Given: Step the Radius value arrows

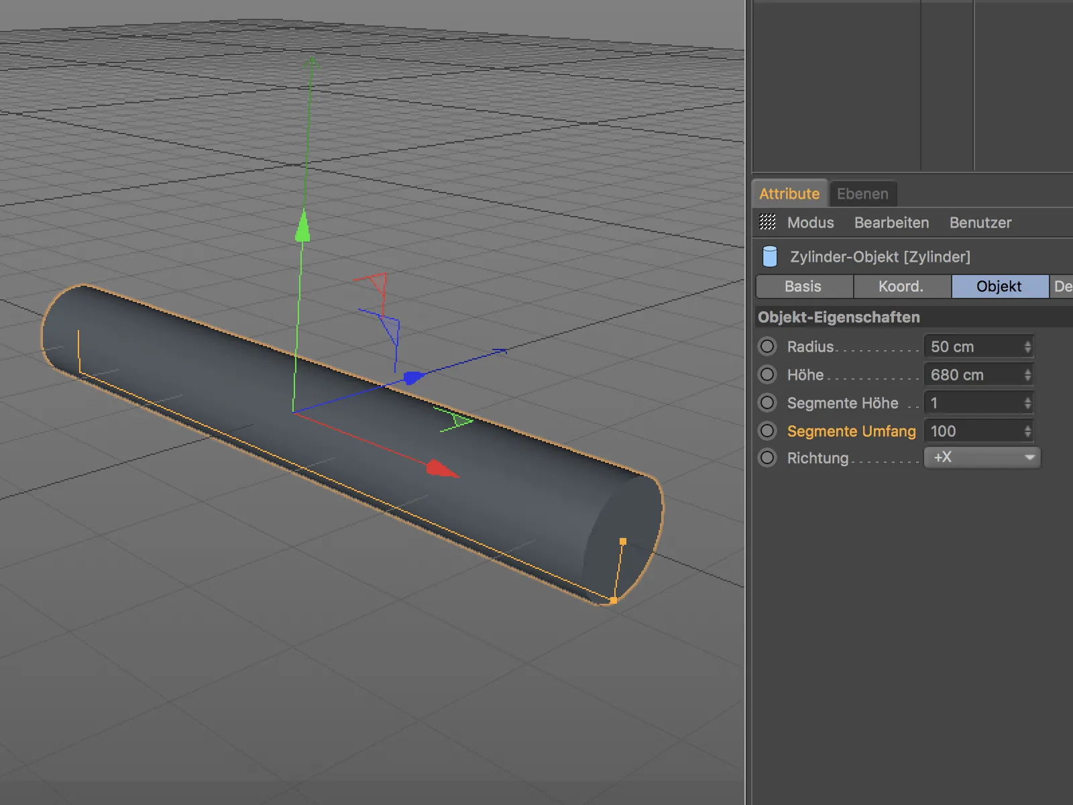Looking at the screenshot, I should click(x=1027, y=347).
